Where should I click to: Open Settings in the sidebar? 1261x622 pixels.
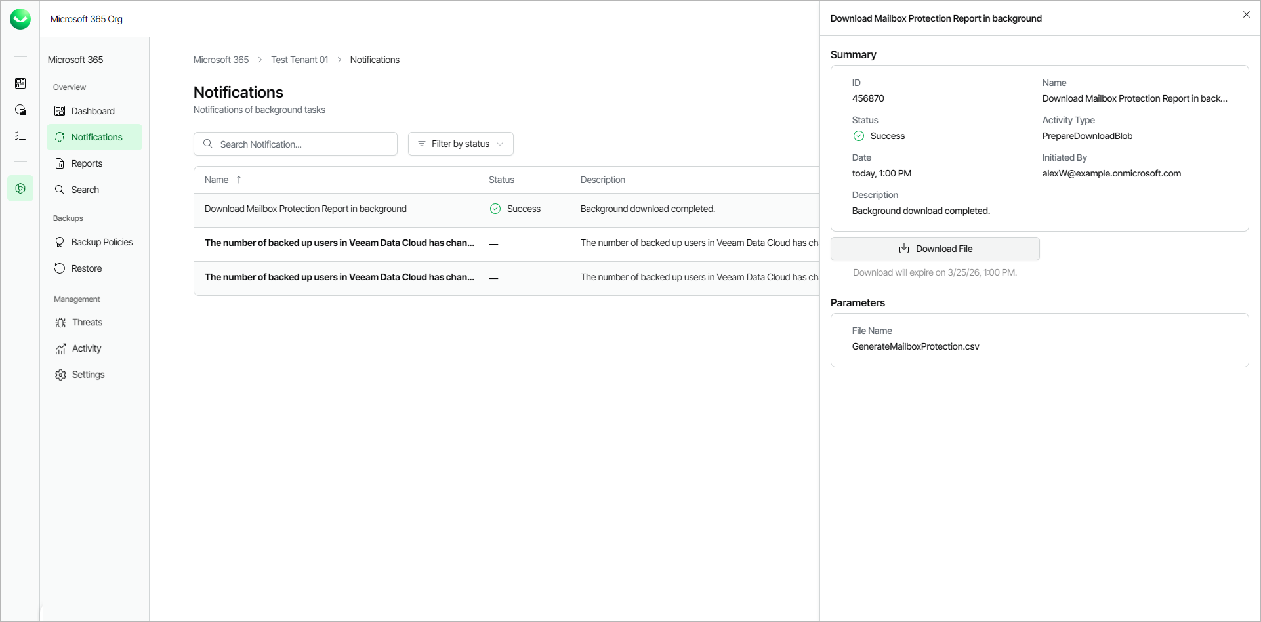click(x=88, y=375)
